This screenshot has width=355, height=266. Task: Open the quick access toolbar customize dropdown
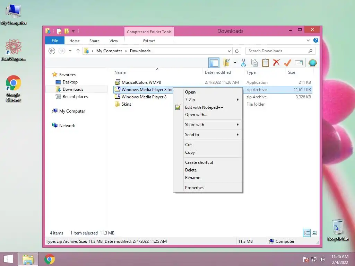(x=73, y=31)
